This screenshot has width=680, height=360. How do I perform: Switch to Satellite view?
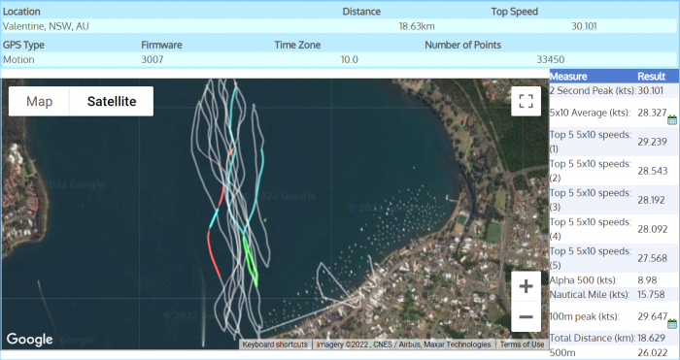(112, 101)
